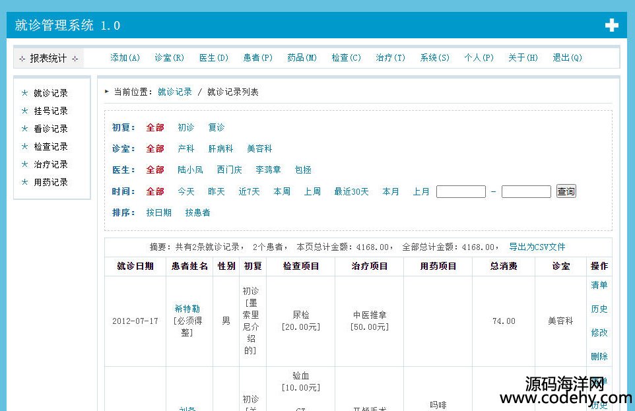Filter by doctor 西门庆

229,170
